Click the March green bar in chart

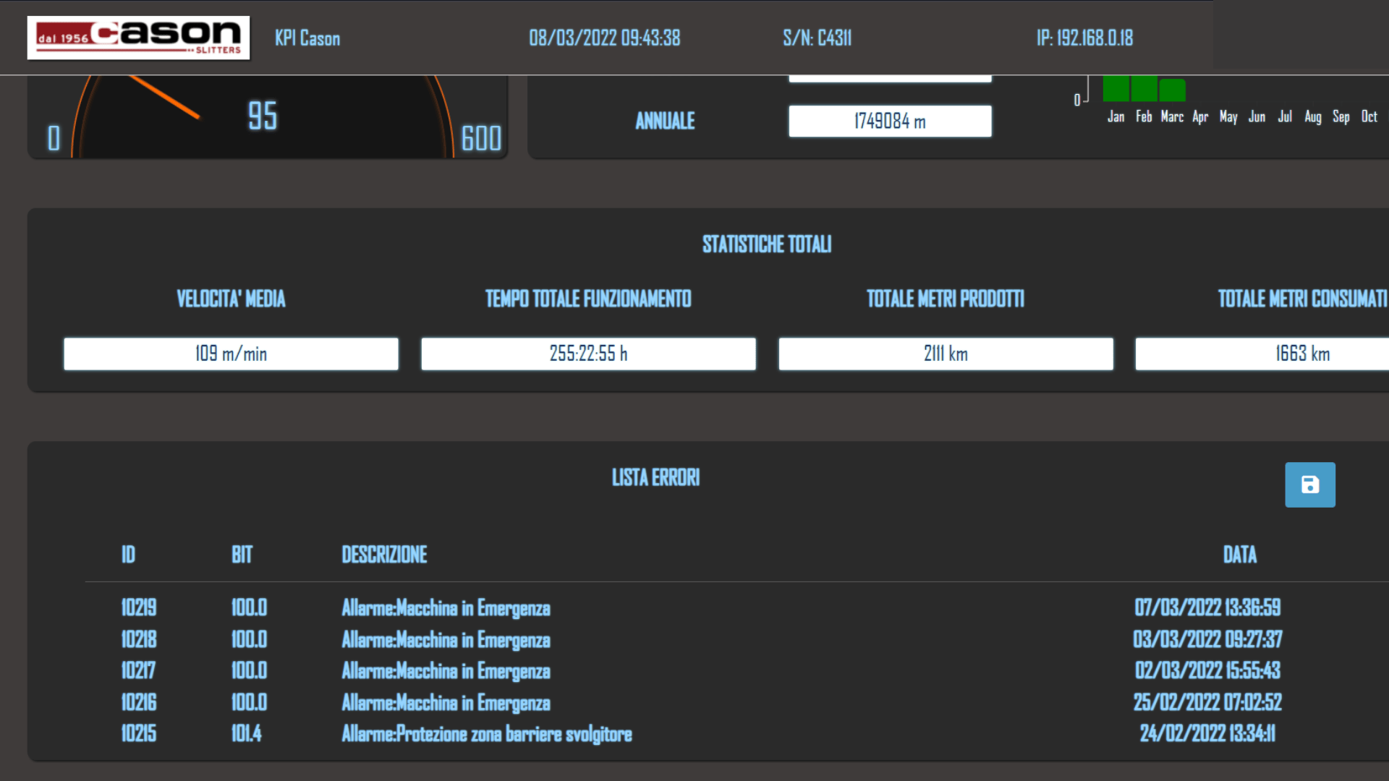1172,90
